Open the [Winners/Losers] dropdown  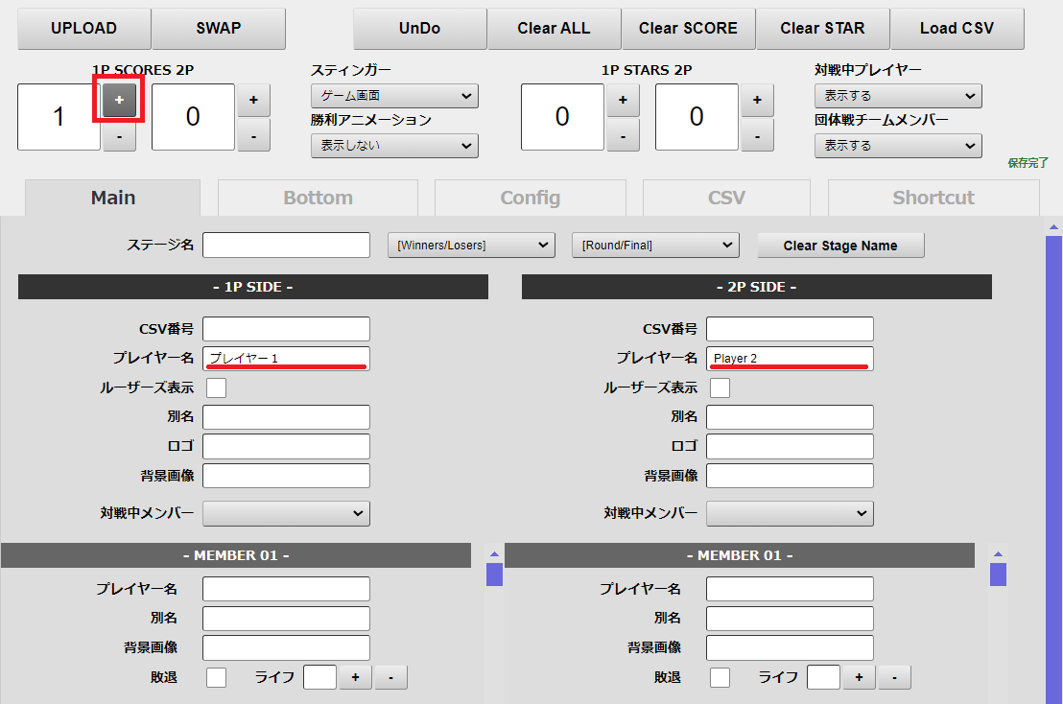471,246
